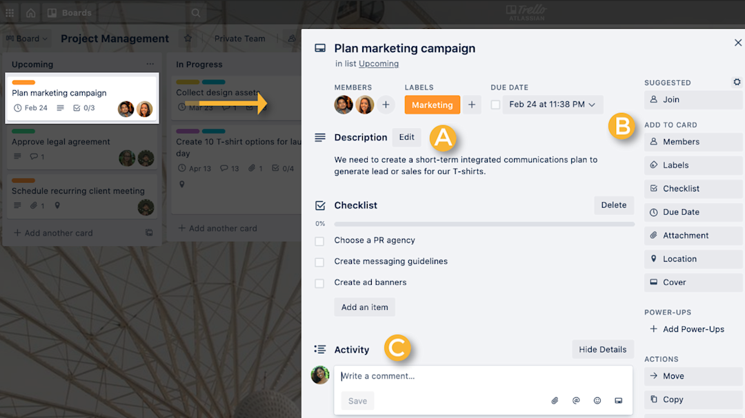Expand options on the Upcoming list
The width and height of the screenshot is (745, 418).
tap(150, 63)
